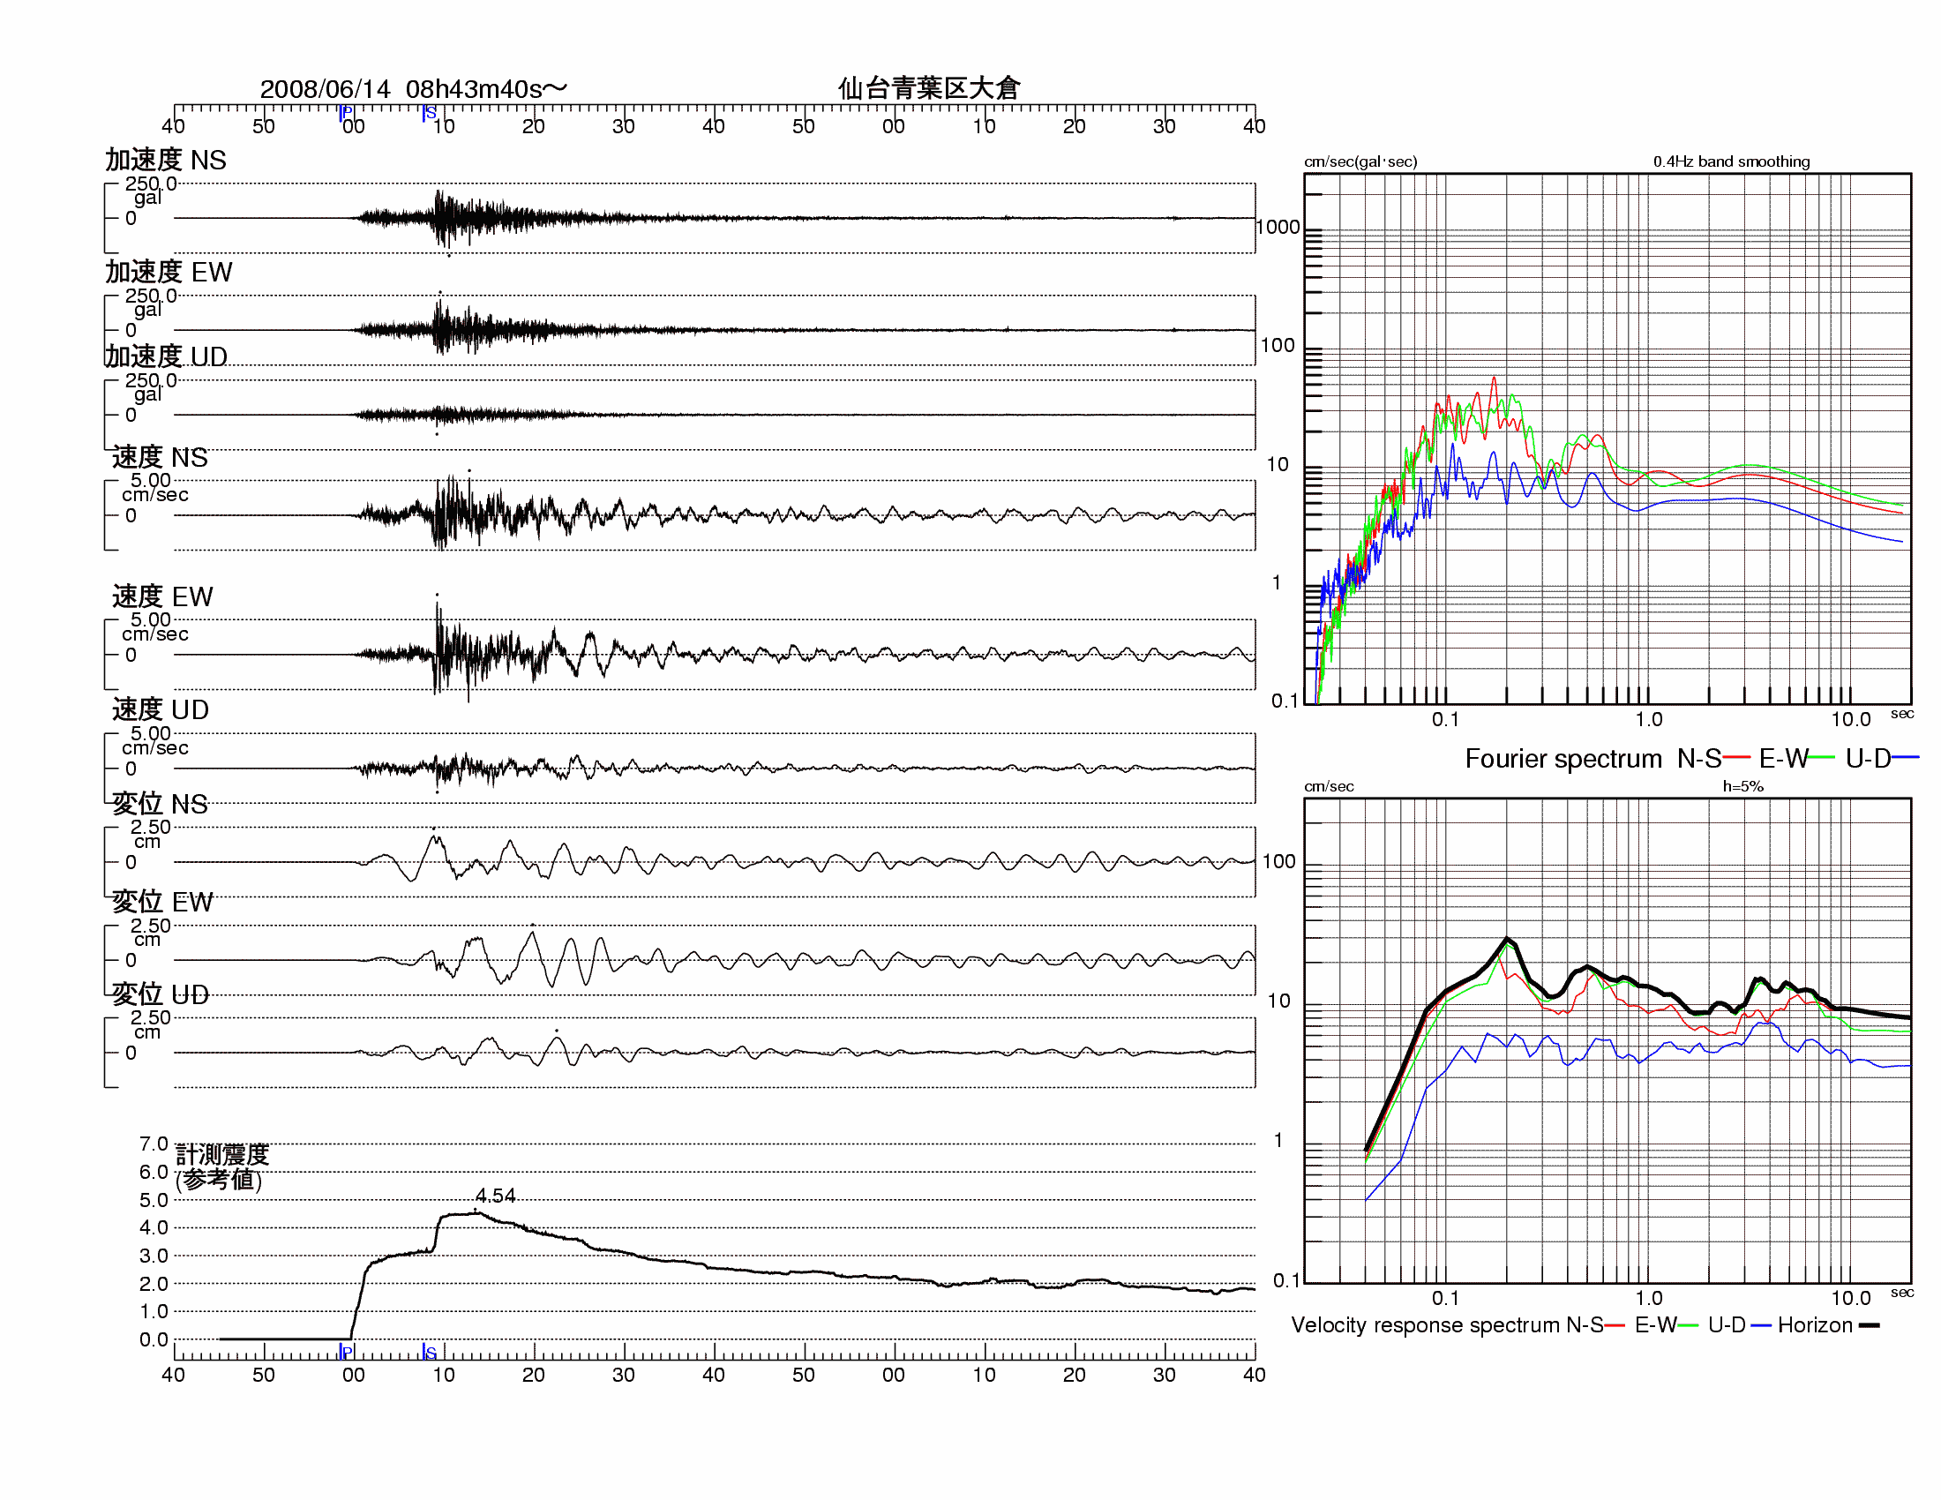Click the date 2008/06/14 header text
Viewport: 1941px width, 1500px height.
[x=326, y=89]
